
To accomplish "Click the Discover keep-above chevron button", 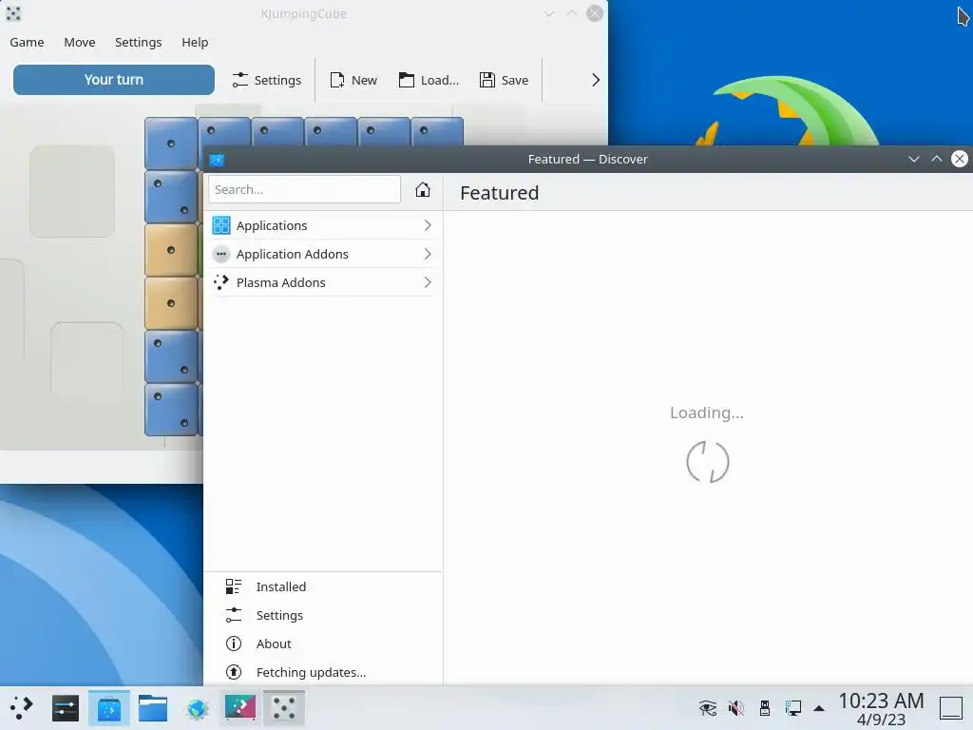I will click(x=936, y=159).
